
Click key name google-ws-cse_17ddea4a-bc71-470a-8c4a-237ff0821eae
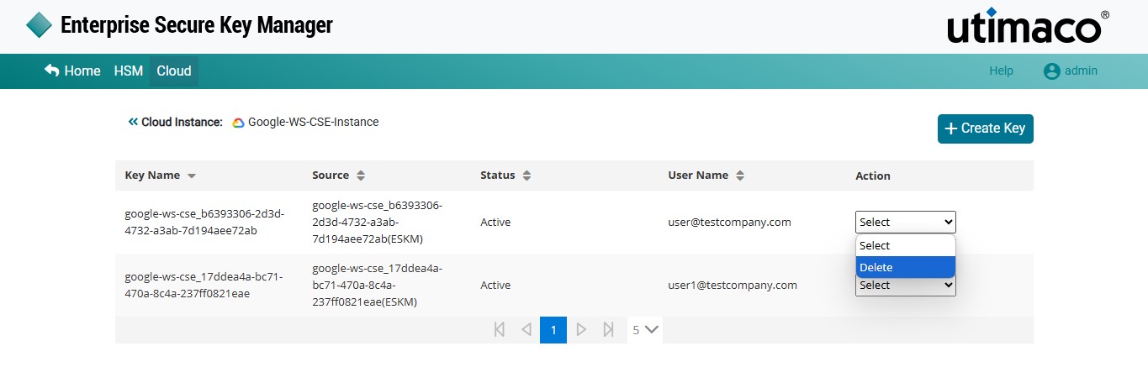204,286
